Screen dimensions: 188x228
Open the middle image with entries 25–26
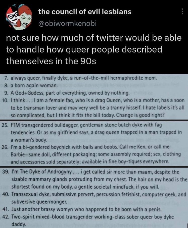pyautogui.click(x=94, y=142)
